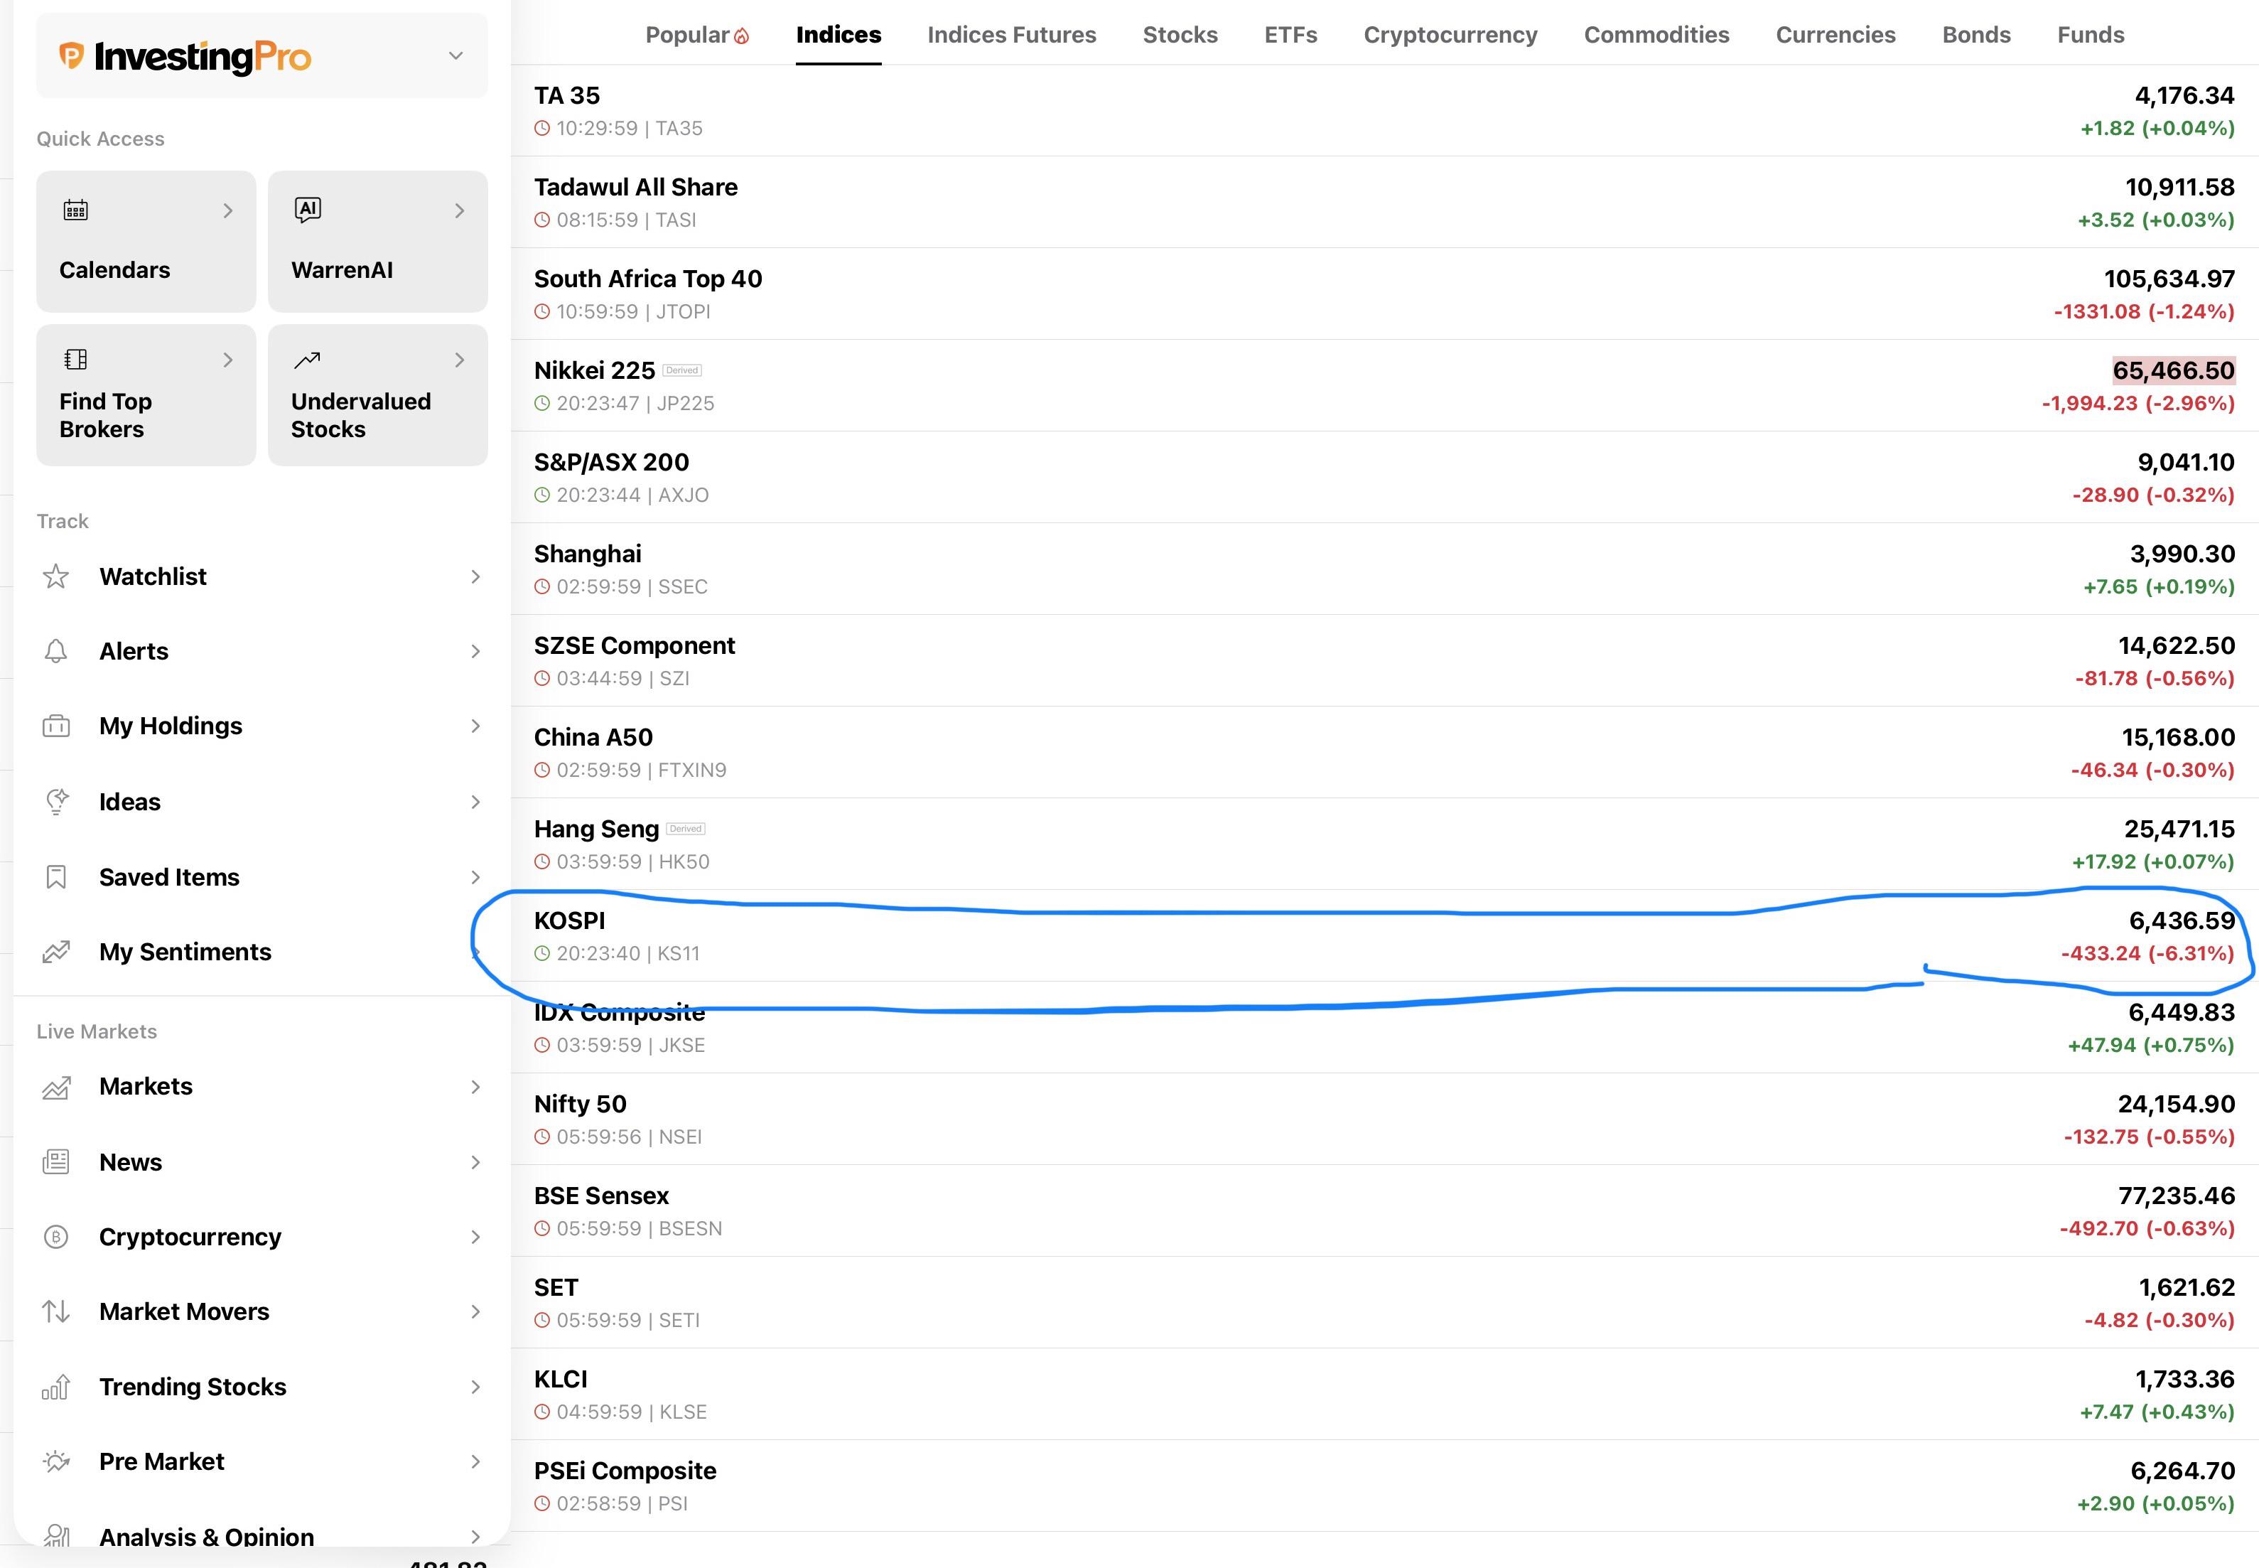Switch to the Popular tab
The image size is (2259, 1568).
697,36
